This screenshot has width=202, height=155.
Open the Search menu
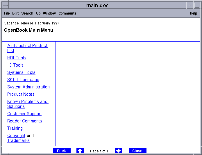[27, 13]
